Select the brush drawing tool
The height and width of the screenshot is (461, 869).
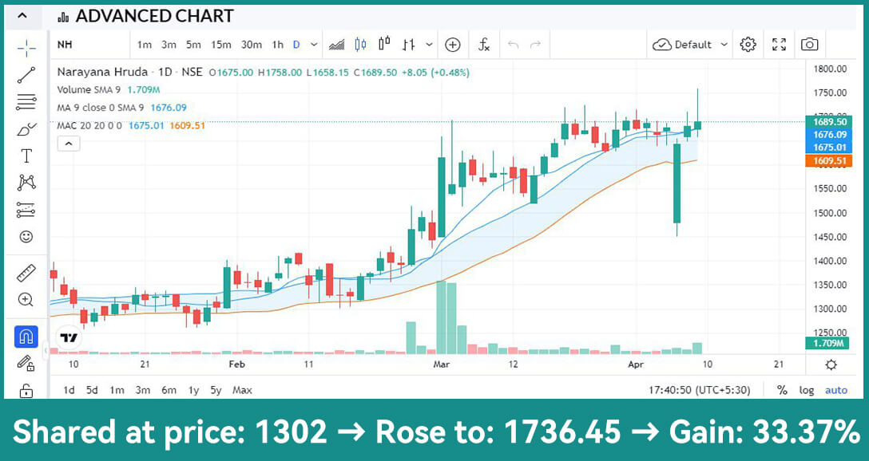[26, 129]
